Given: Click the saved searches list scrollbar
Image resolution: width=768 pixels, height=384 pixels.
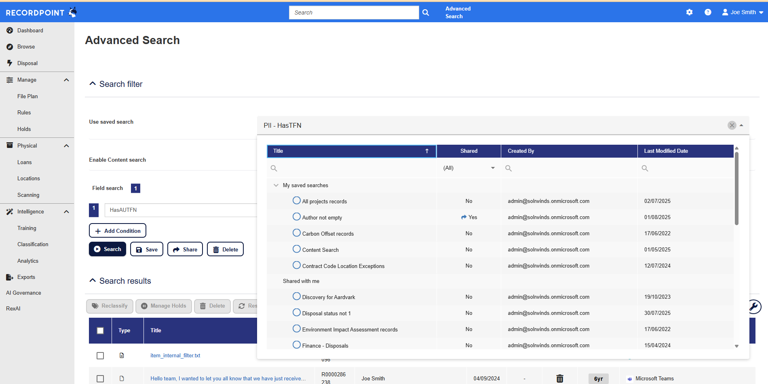Looking at the screenshot, I should pyautogui.click(x=736, y=189).
